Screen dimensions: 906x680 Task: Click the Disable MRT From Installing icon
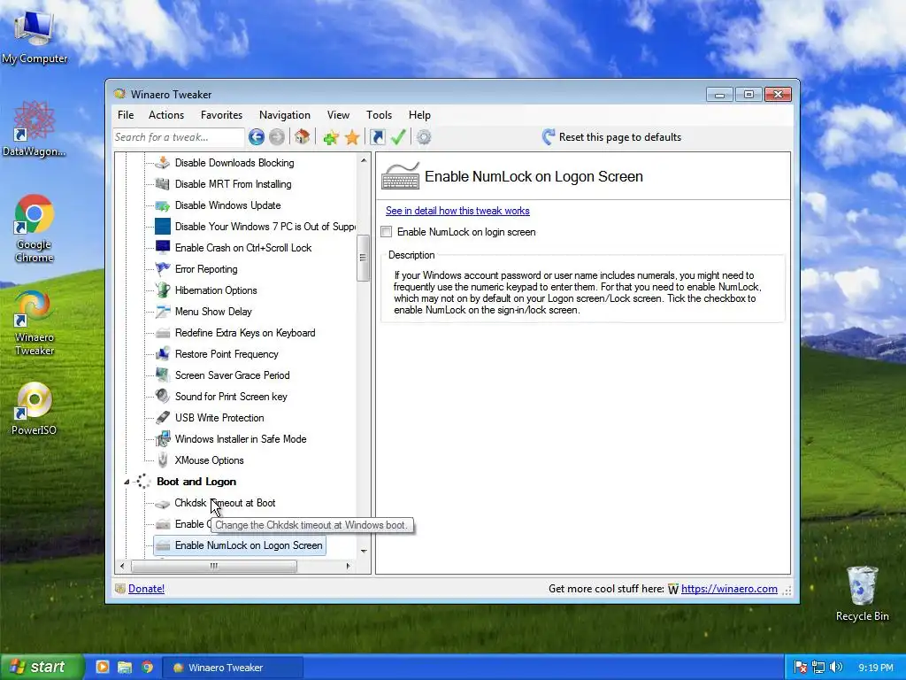pos(163,184)
